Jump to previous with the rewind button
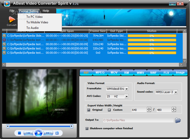 click(x=28, y=133)
